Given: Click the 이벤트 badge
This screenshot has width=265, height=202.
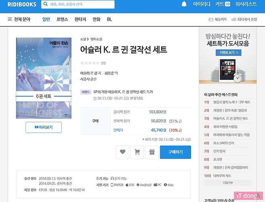Looking at the screenshot, I should tap(85, 92).
